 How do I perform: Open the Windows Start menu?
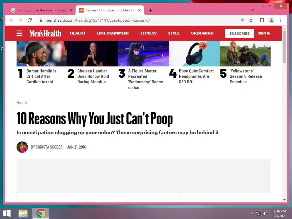coord(7,213)
